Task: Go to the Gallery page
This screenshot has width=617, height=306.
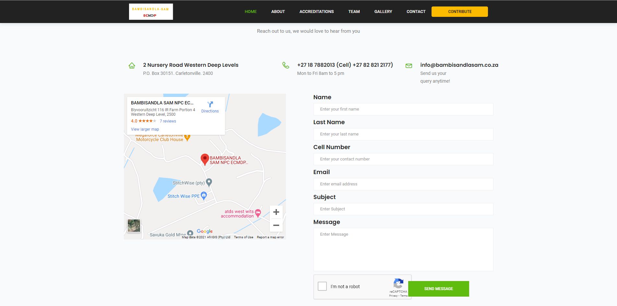Action: tap(383, 12)
